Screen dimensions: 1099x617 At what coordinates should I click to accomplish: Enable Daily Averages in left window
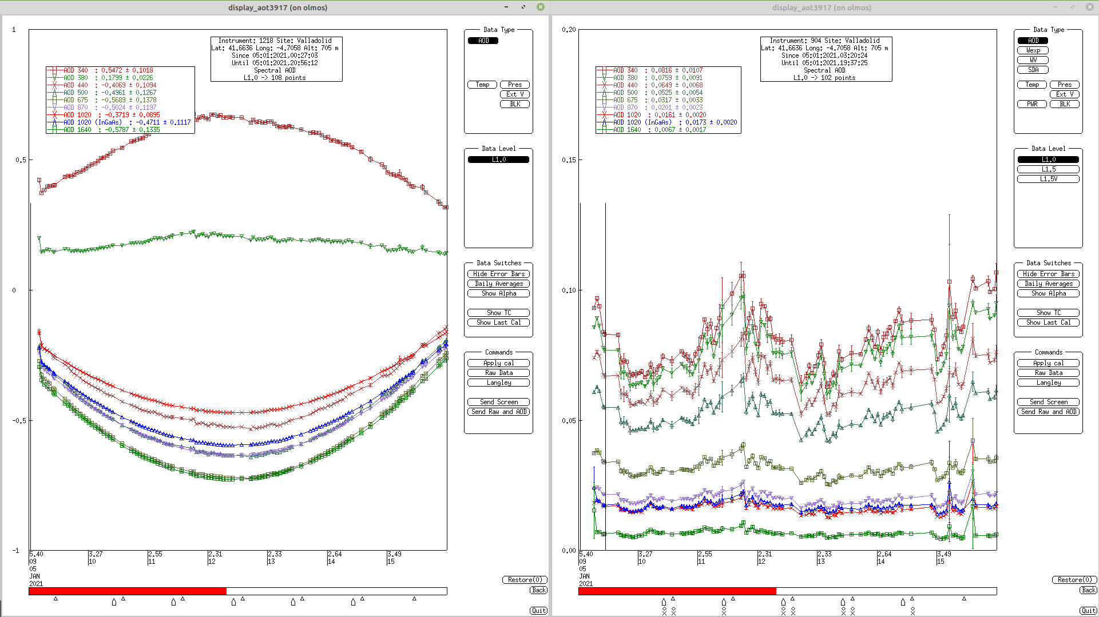pyautogui.click(x=498, y=284)
